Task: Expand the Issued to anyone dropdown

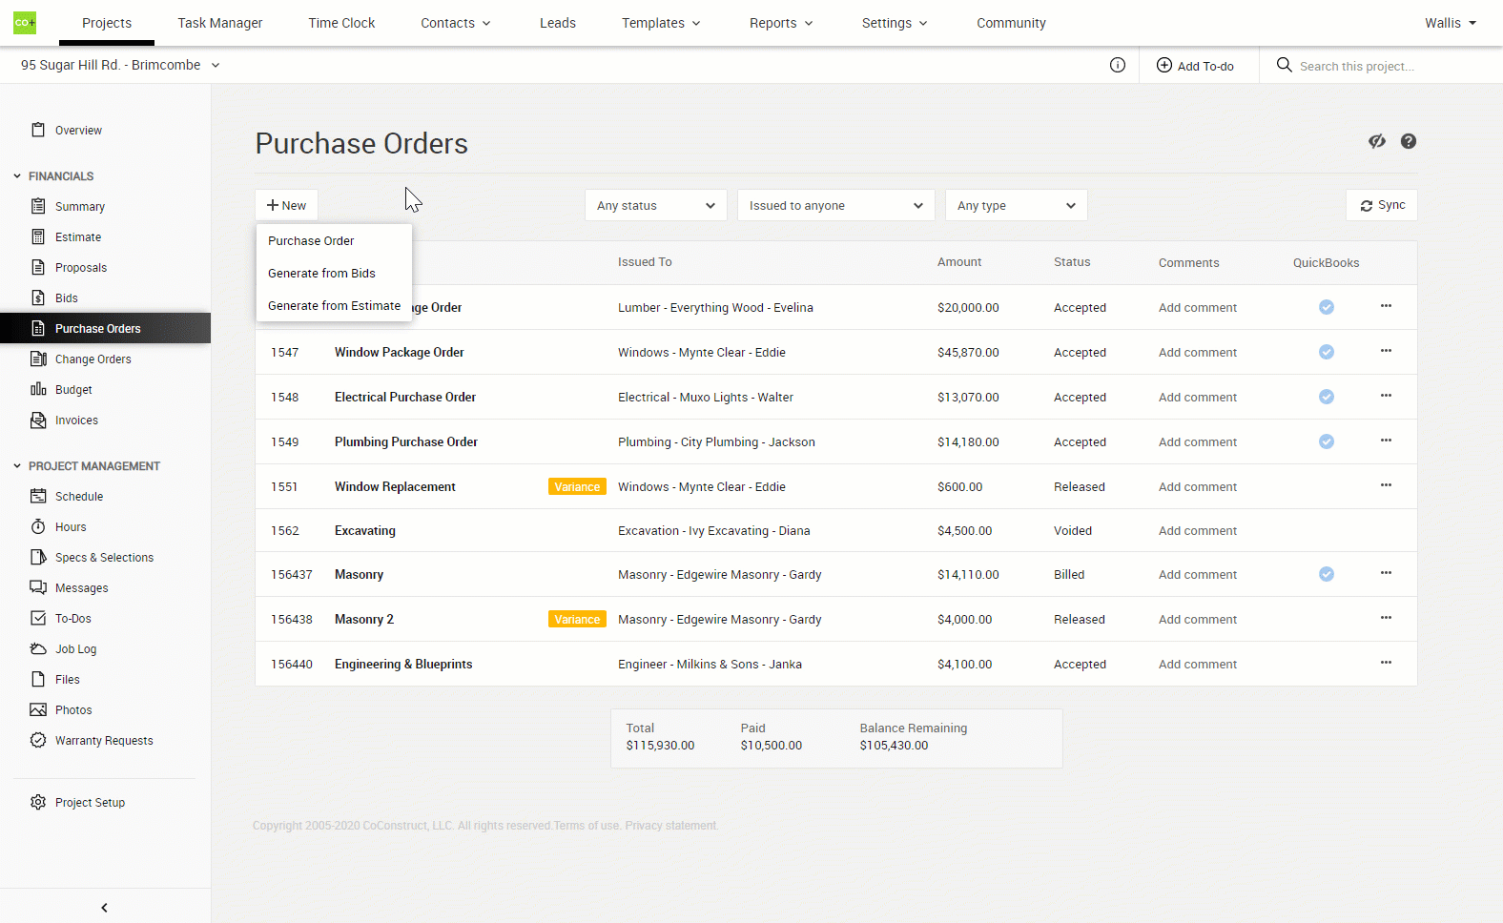Action: click(x=835, y=205)
